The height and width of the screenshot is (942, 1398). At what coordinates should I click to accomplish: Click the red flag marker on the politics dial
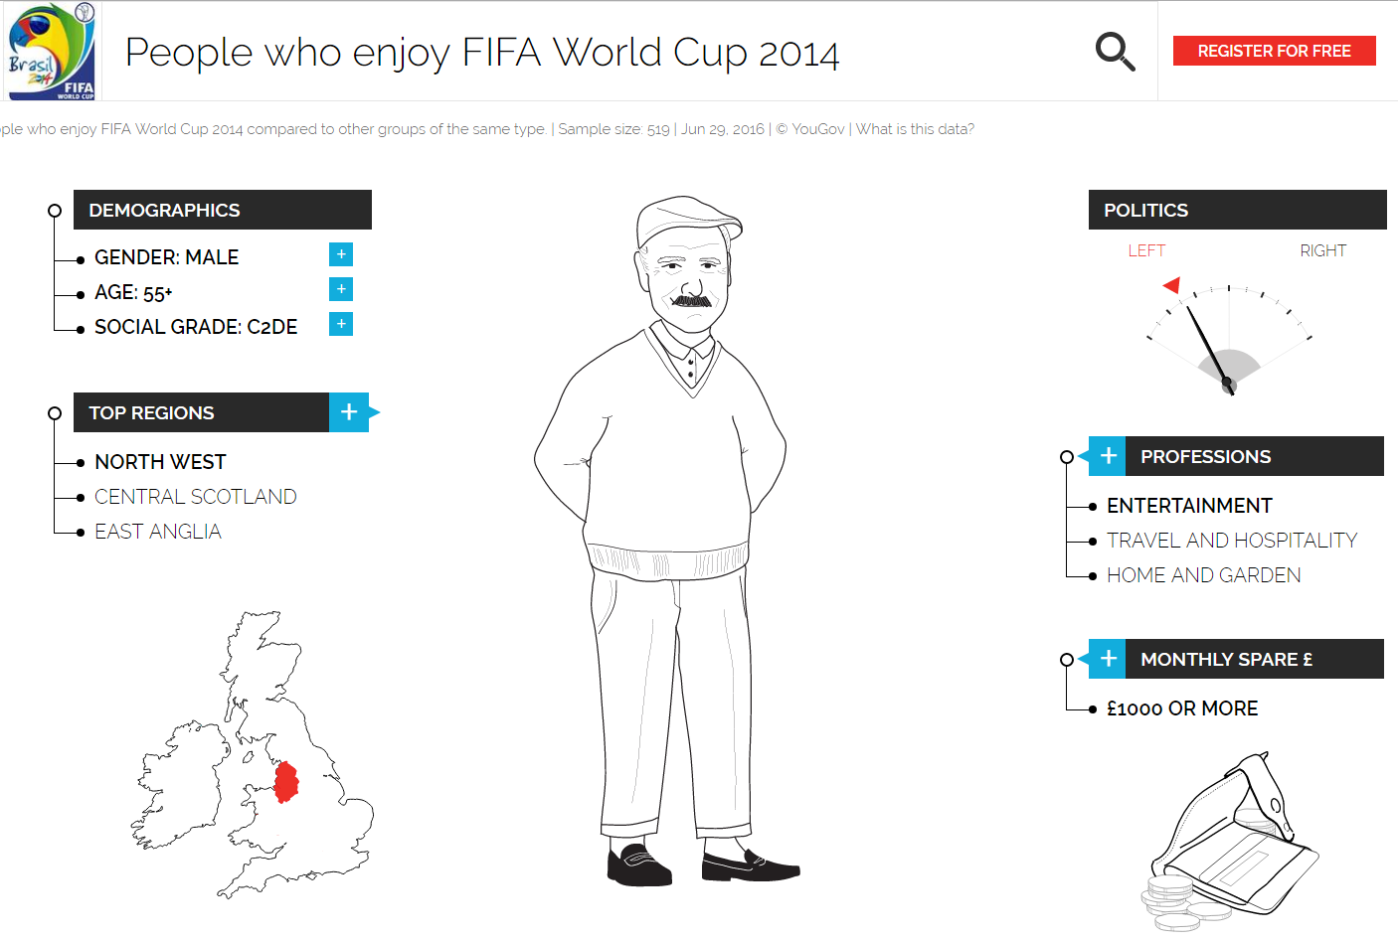(x=1173, y=285)
